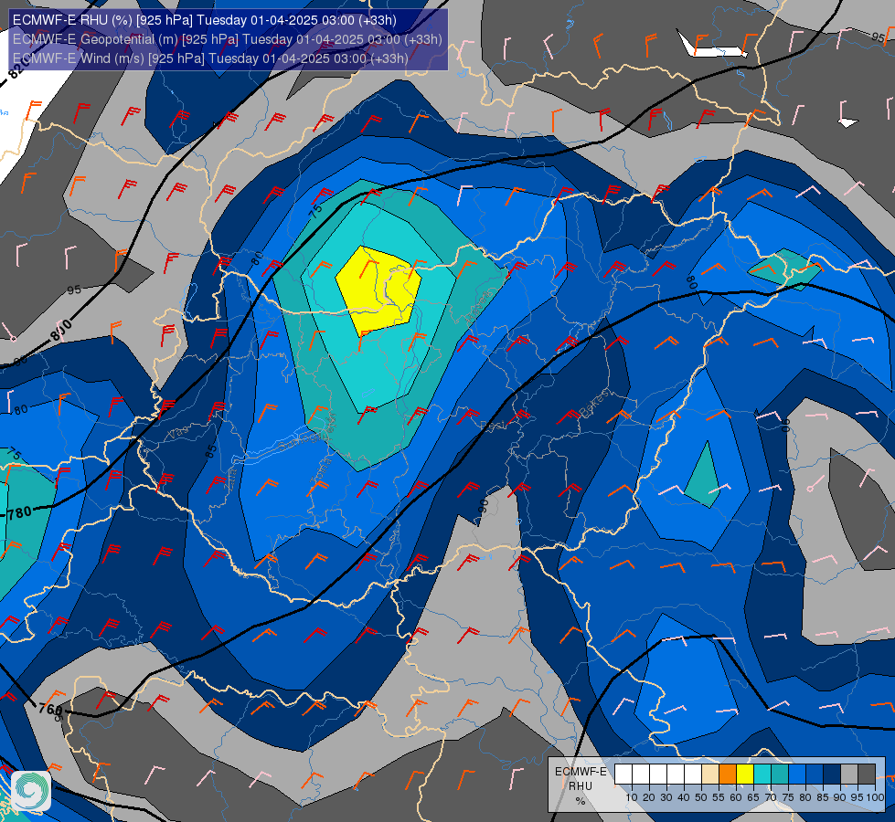
Task: Click the legend tick value 40
Action: pyautogui.click(x=684, y=797)
